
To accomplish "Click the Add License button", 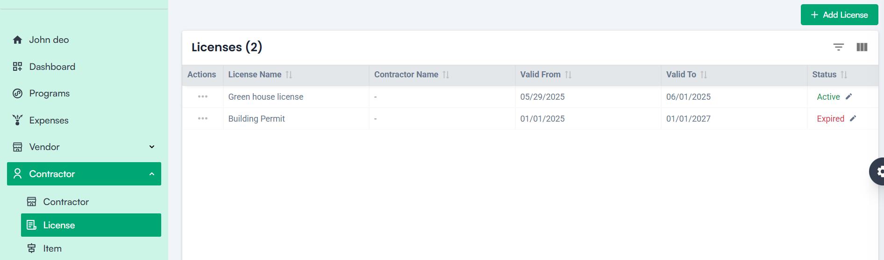I will 839,15.
